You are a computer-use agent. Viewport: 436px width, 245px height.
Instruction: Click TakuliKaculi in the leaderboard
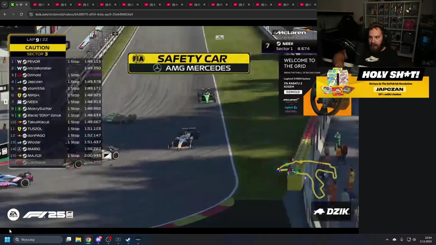point(38,122)
